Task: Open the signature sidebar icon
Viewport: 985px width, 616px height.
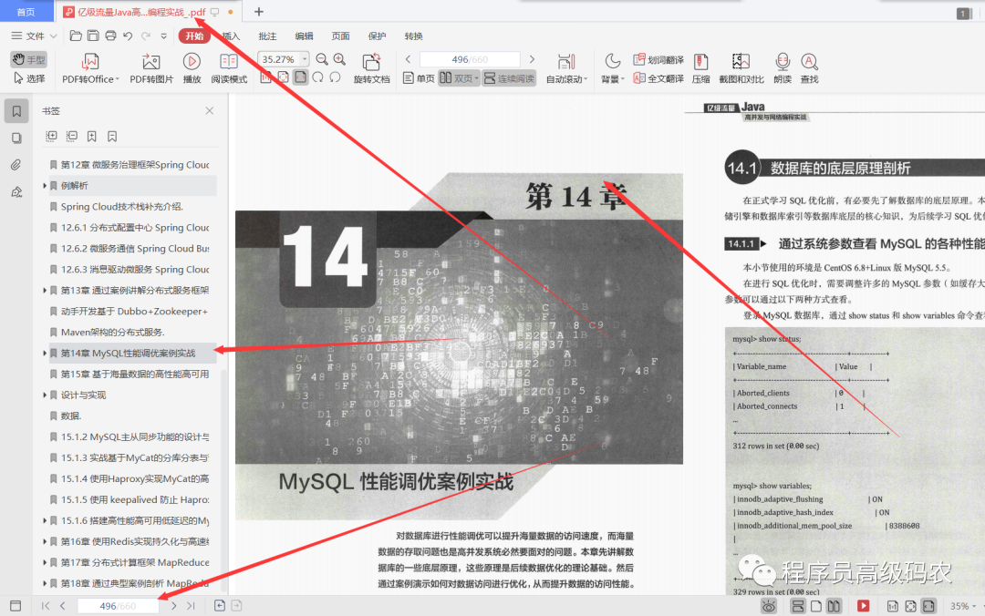Action: click(x=16, y=191)
